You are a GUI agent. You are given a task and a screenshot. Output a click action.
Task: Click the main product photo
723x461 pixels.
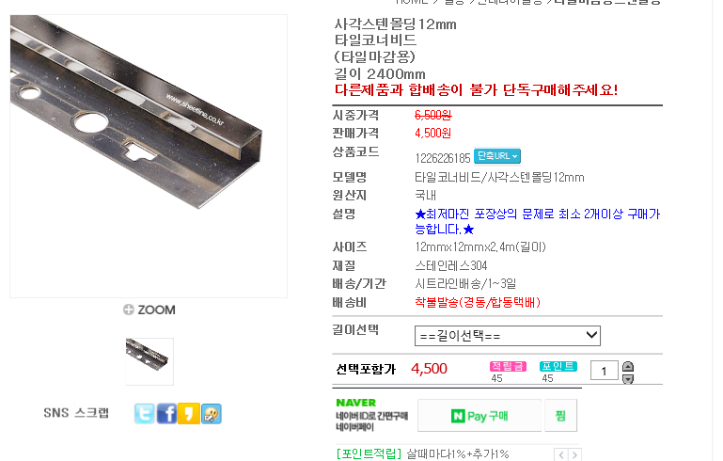(x=149, y=156)
